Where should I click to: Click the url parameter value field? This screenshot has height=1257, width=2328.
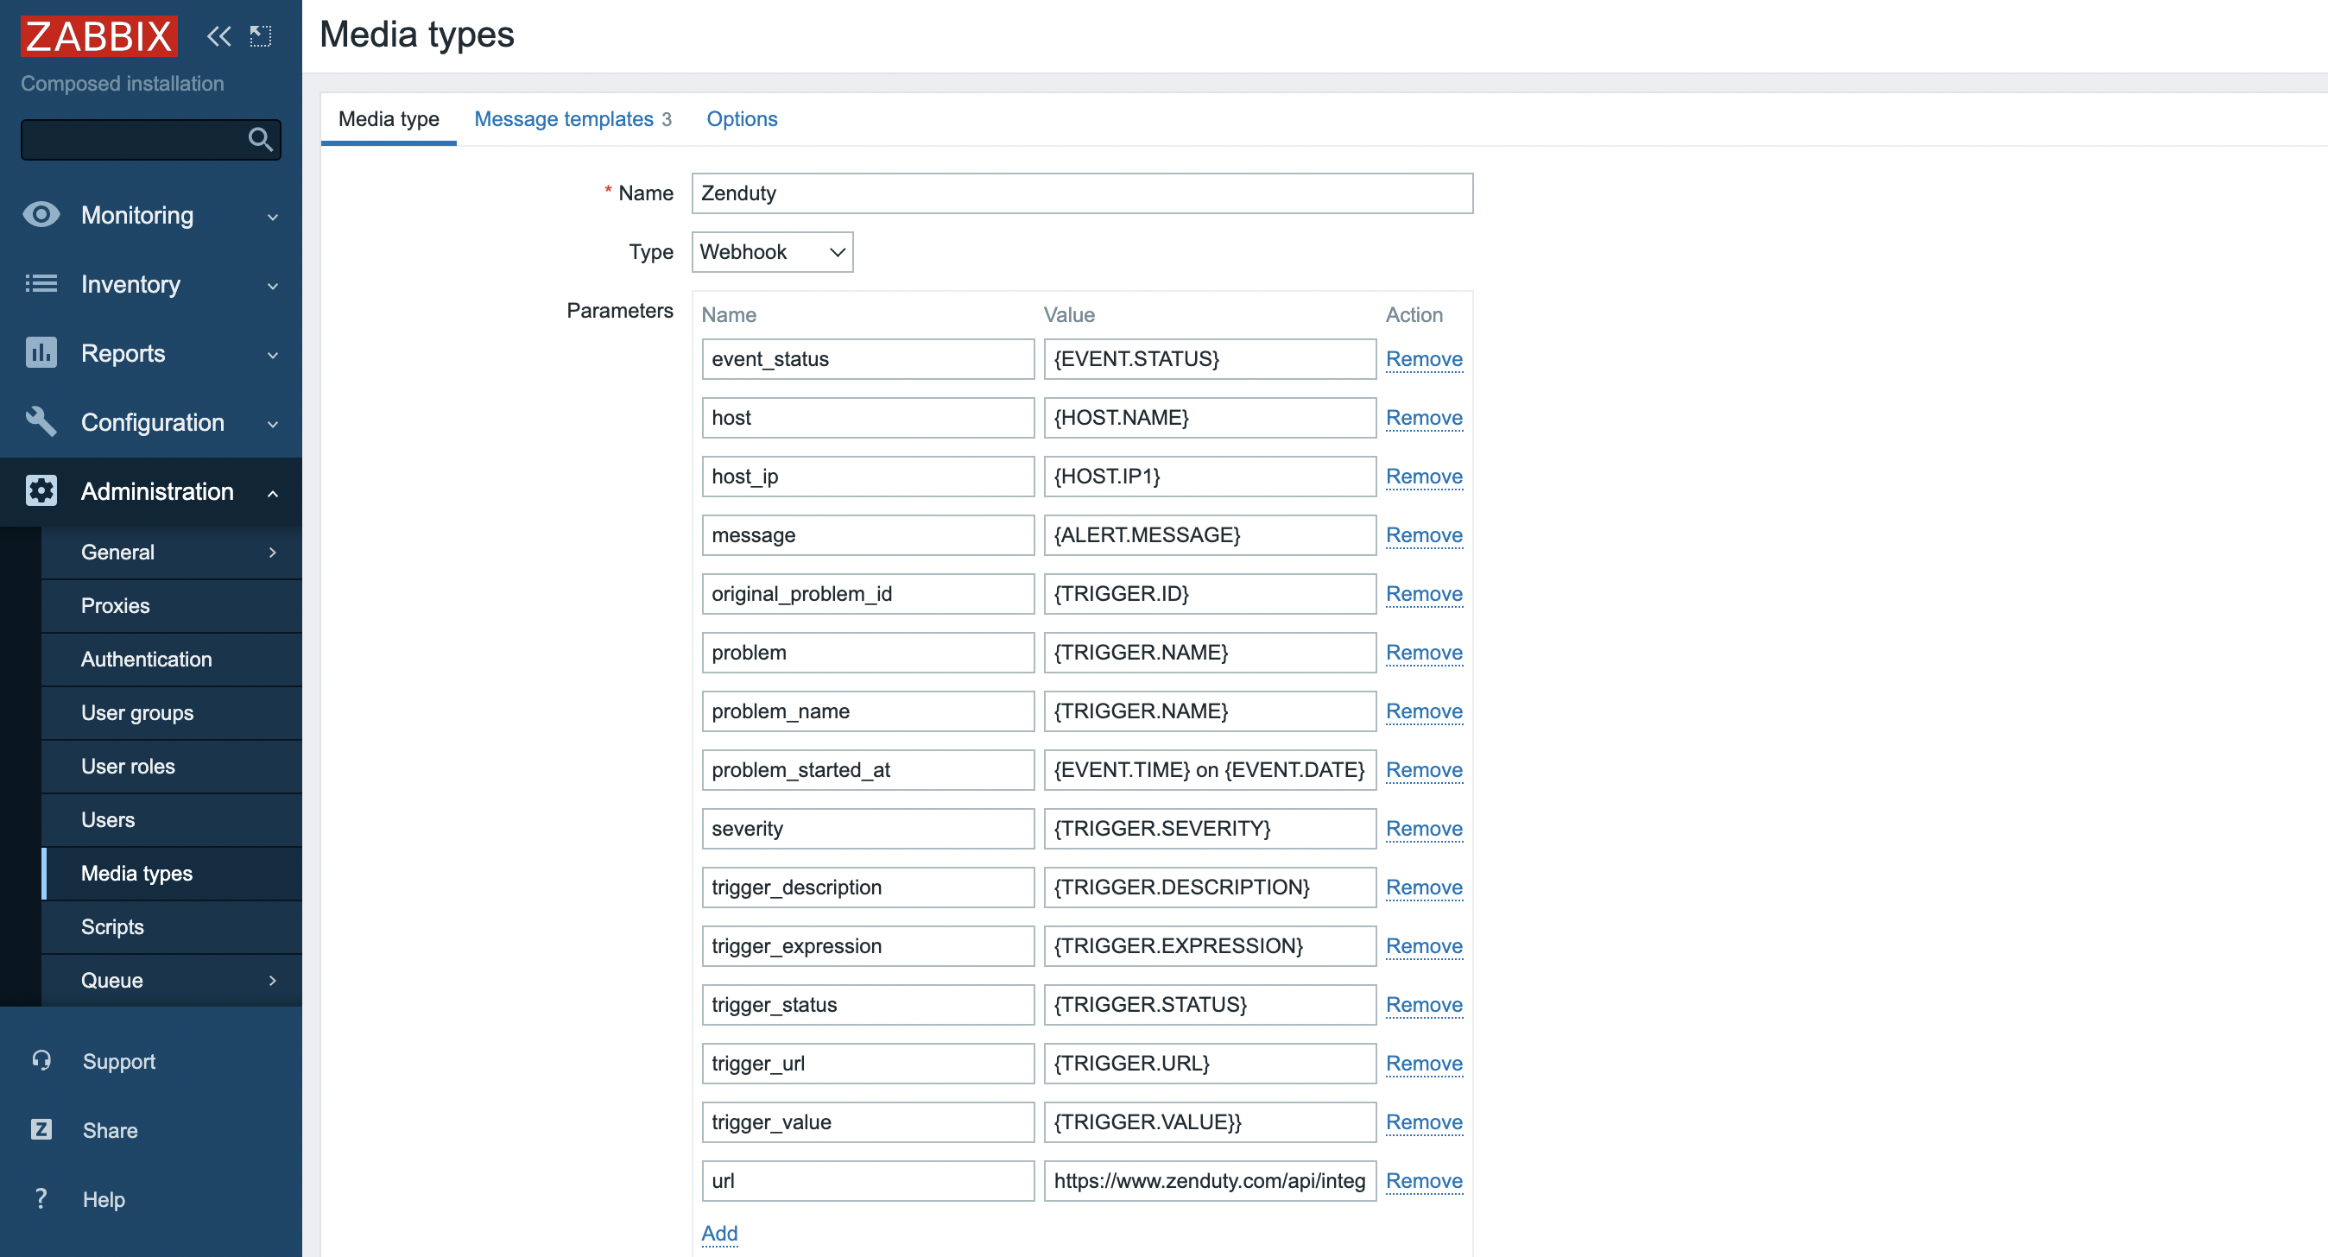pos(1208,1180)
